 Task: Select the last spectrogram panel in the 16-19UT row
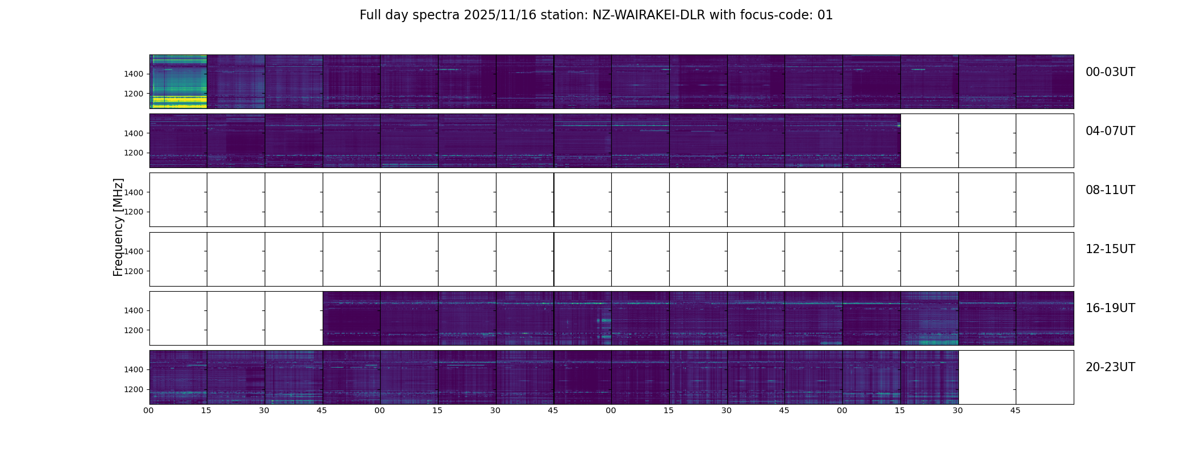tap(1045, 318)
